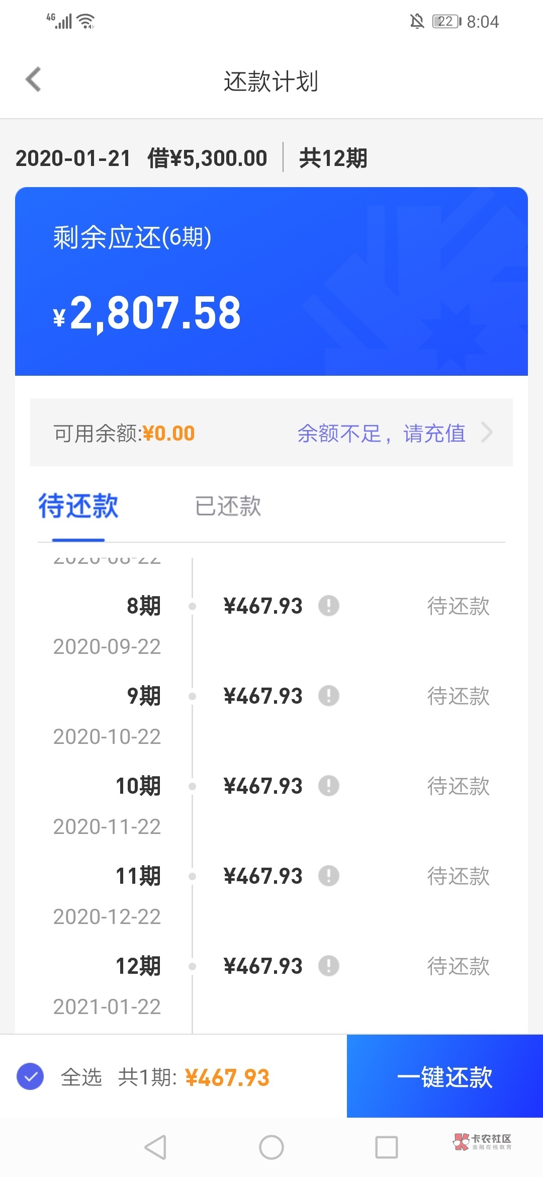Open recharge via chevron arrow
The image size is (543, 1177).
click(x=486, y=433)
